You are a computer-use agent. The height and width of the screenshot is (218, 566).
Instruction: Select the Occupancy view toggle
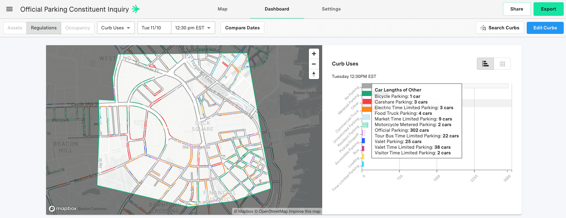[77, 28]
